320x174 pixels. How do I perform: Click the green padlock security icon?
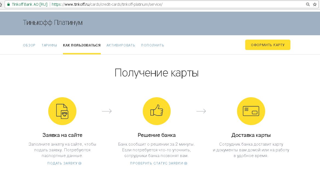8,4
